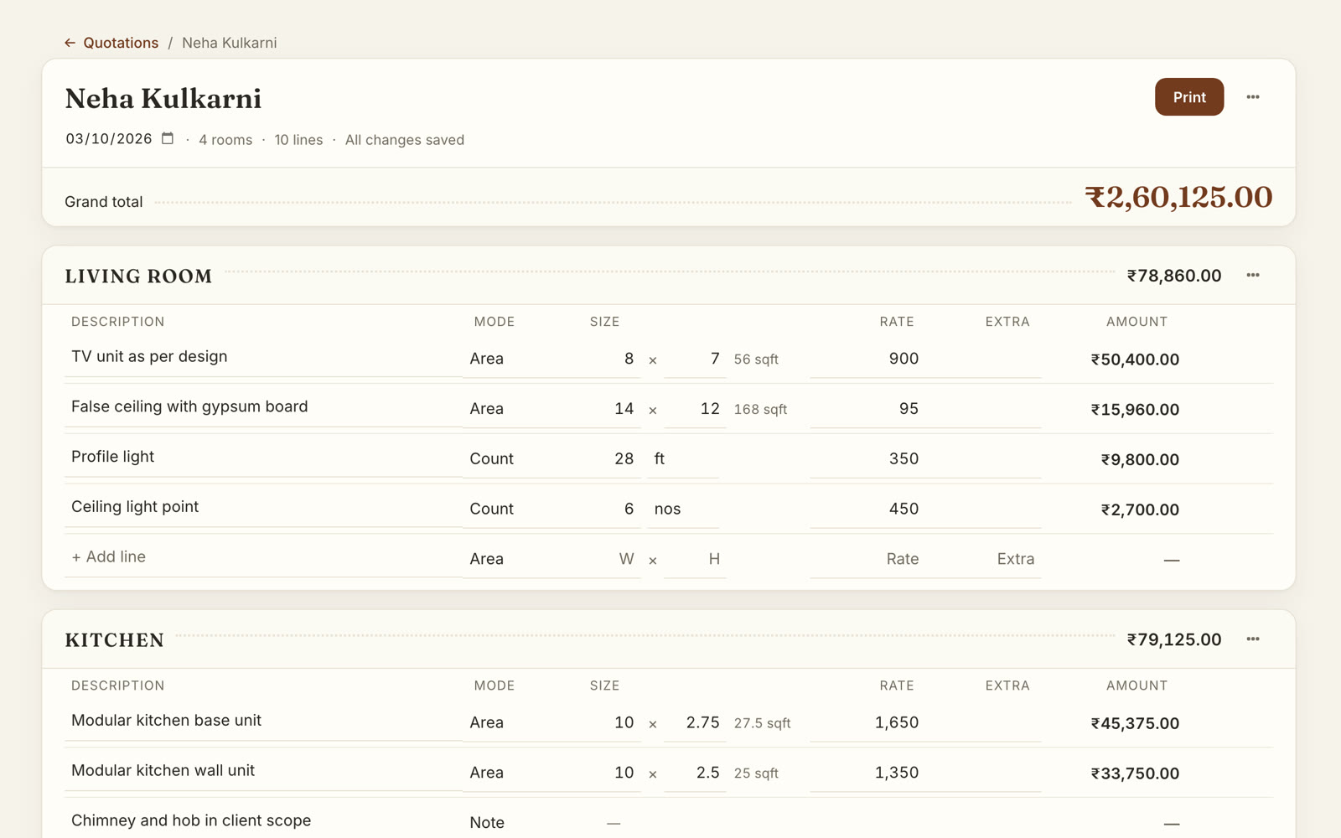Edit the TV unit as per design description

point(263,357)
